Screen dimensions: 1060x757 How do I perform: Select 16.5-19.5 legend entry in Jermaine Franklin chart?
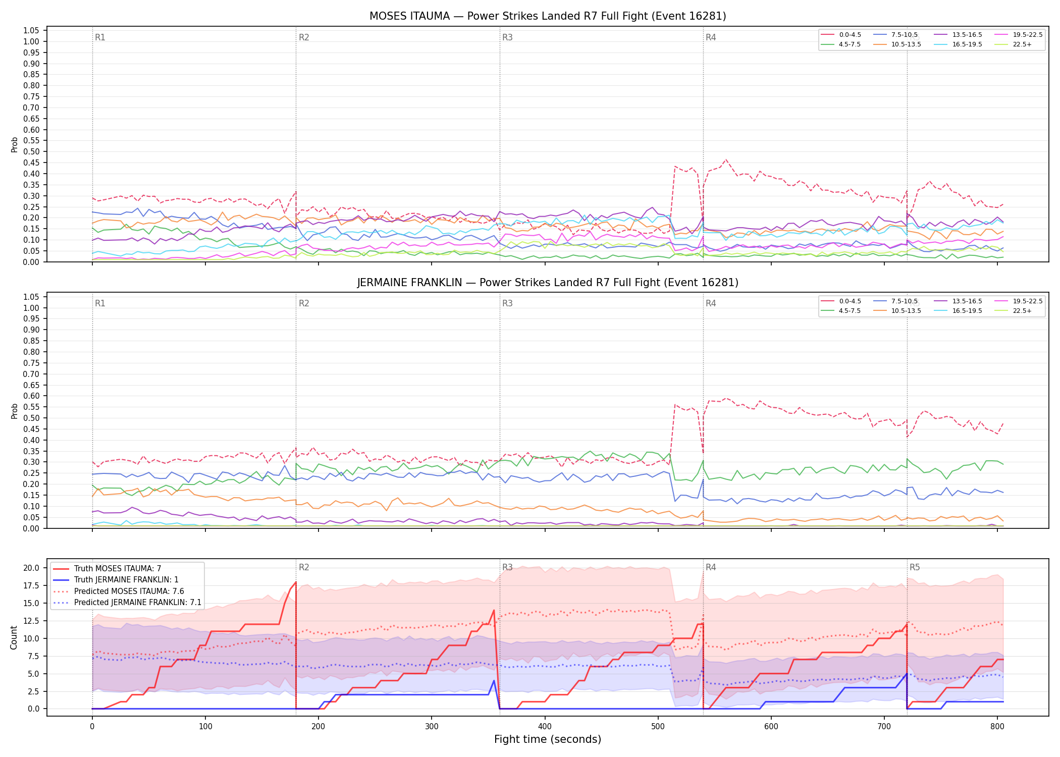click(x=958, y=311)
